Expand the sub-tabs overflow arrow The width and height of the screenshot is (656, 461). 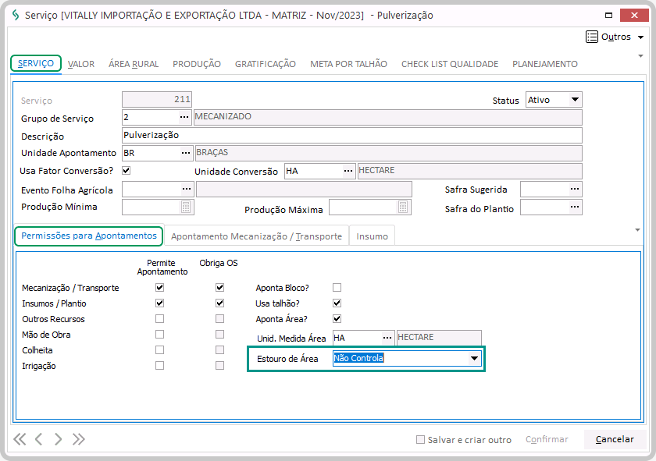[x=637, y=230]
